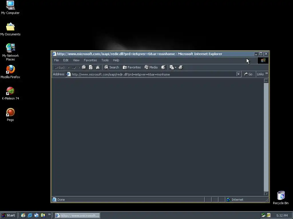Select the K-Meleon 74 shortcut
Viewport: 293px width, 219px height.
[x=10, y=93]
